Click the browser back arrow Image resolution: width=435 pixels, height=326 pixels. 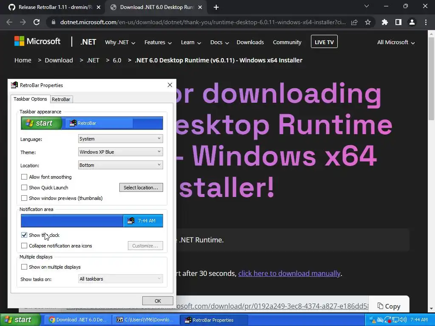pyautogui.click(x=9, y=22)
